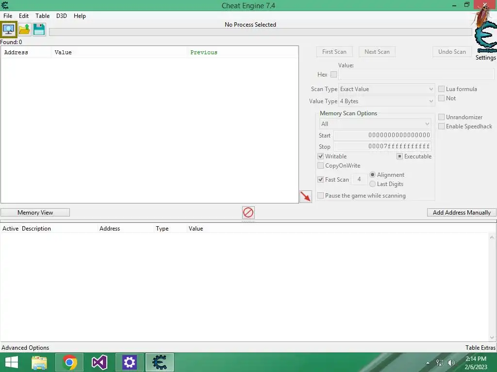Click the Previous column header
497x372 pixels.
point(243,52)
